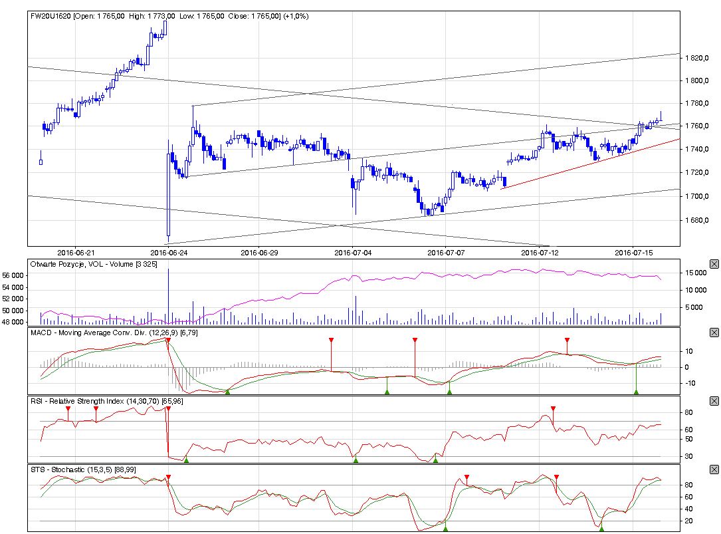Image resolution: width=721 pixels, height=534 pixels.
Task: Select the leftmost green marker in MACD panel
Action: point(227,392)
